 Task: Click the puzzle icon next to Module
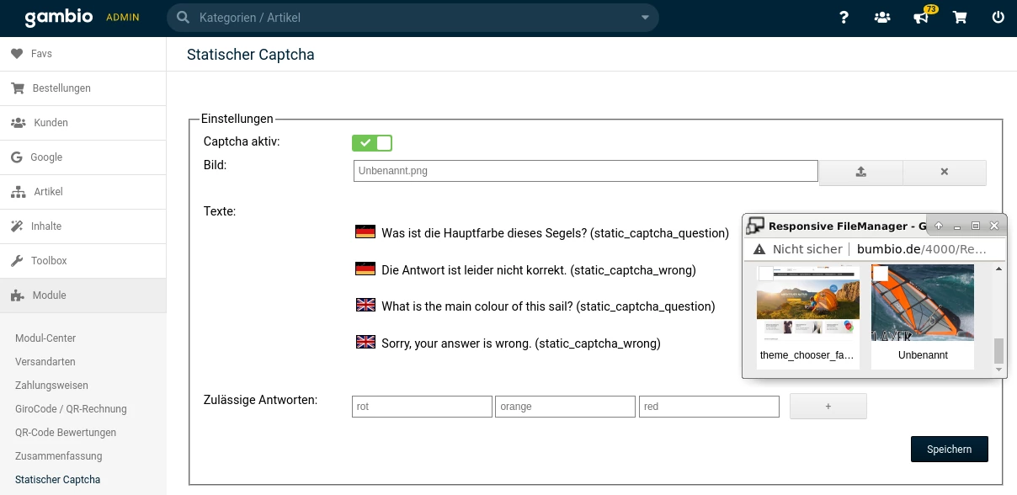(17, 295)
